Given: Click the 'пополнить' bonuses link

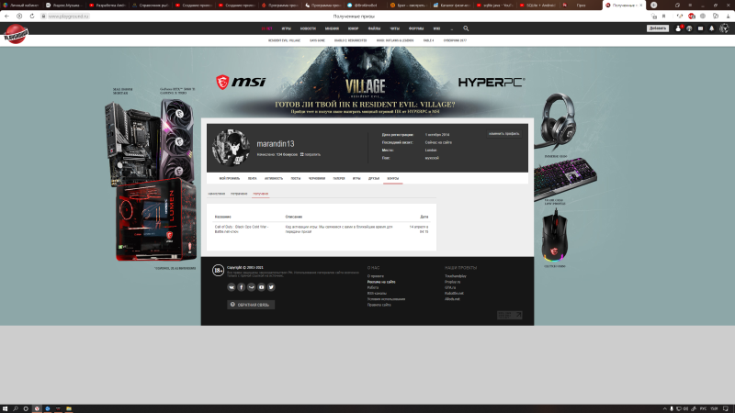Looking at the screenshot, I should coord(312,154).
